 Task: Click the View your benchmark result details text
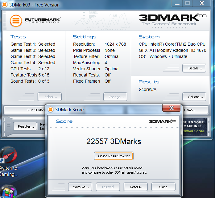point(114,170)
